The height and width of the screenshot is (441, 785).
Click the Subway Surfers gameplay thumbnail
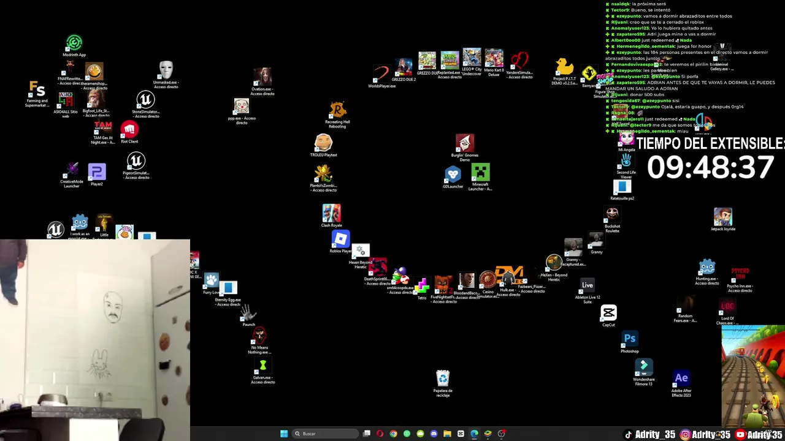[x=752, y=375]
